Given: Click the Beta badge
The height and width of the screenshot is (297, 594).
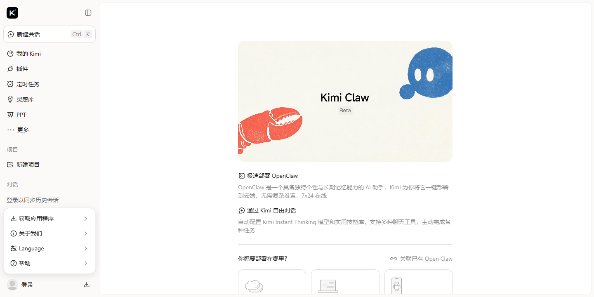Looking at the screenshot, I should 345,111.
